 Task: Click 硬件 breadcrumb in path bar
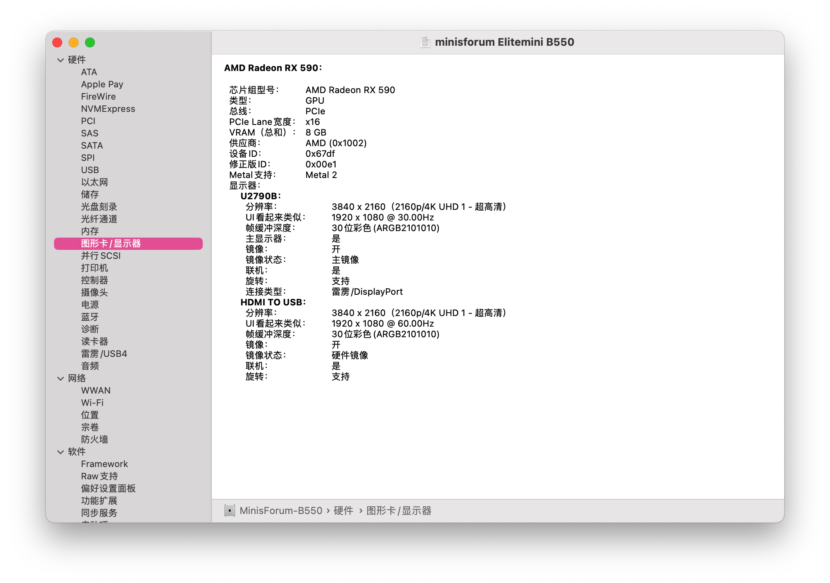coord(343,511)
